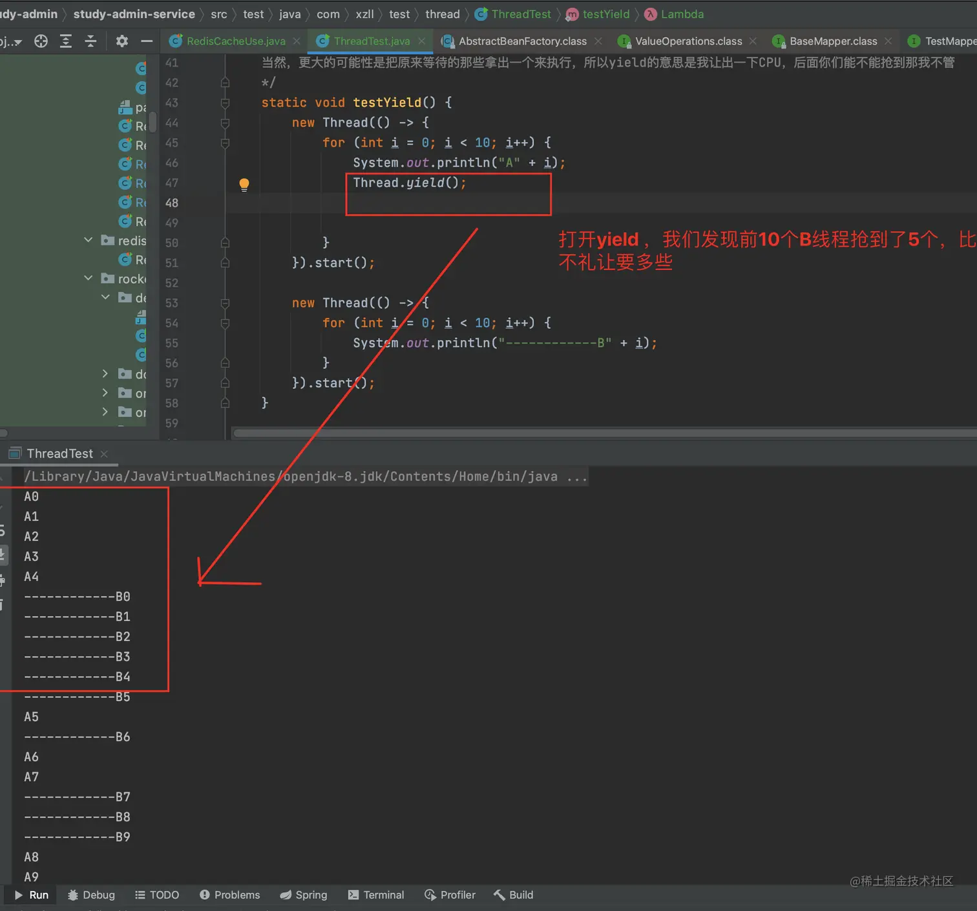Open the Spring tool window
The height and width of the screenshot is (911, 977).
[304, 895]
